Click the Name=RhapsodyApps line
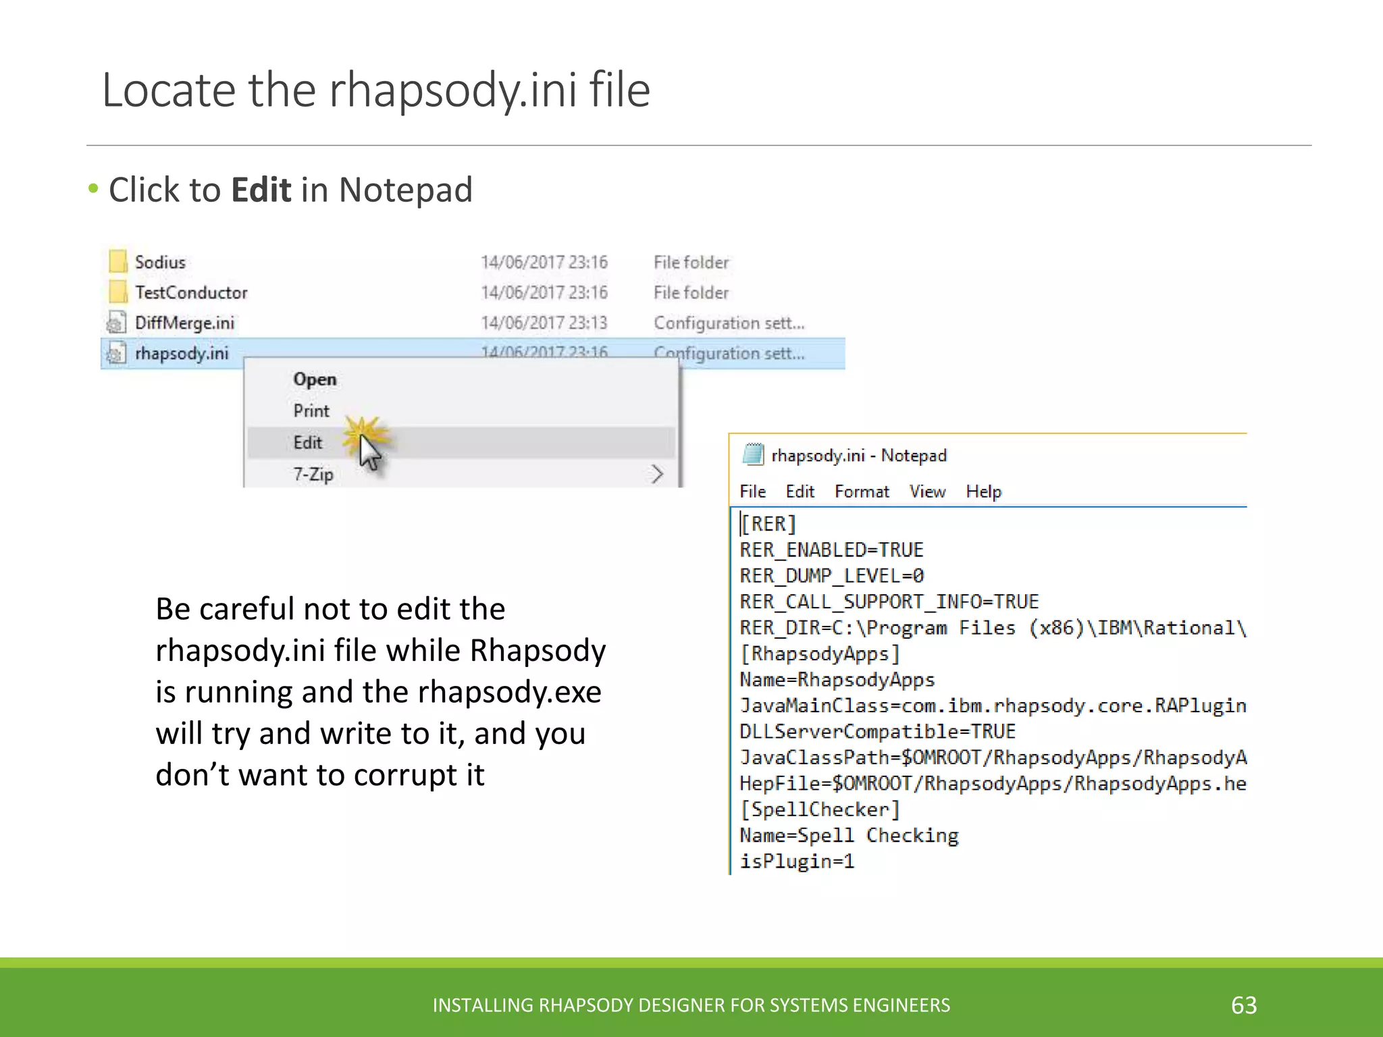This screenshot has width=1383, height=1037. coord(837,680)
